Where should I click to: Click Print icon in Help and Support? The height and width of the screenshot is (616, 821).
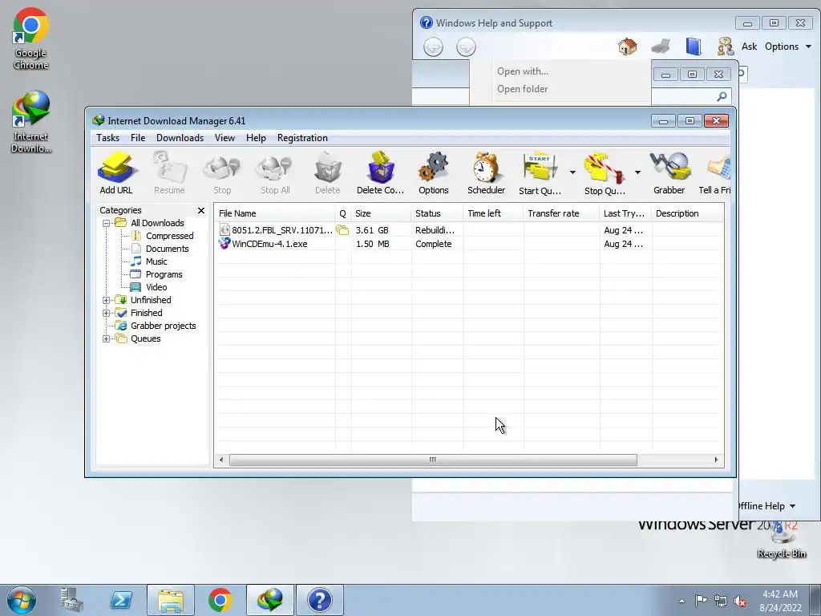[661, 47]
